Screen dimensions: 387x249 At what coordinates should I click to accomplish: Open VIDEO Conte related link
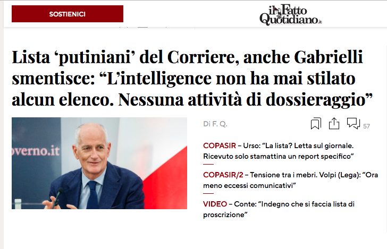[x=279, y=209]
